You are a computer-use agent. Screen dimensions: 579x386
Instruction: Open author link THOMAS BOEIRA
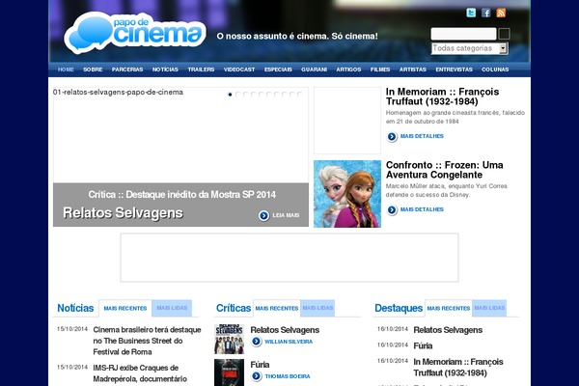click(288, 376)
